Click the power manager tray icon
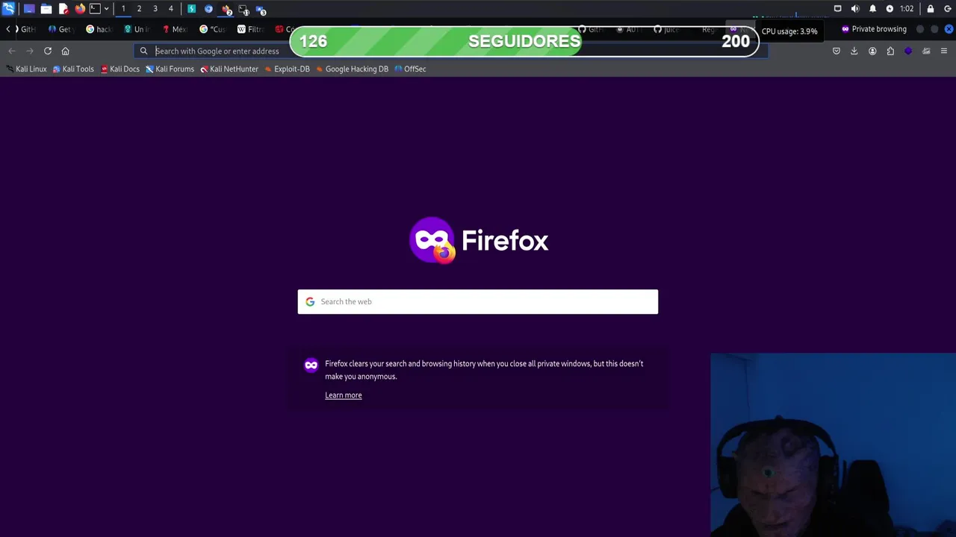The height and width of the screenshot is (537, 956). [x=890, y=9]
